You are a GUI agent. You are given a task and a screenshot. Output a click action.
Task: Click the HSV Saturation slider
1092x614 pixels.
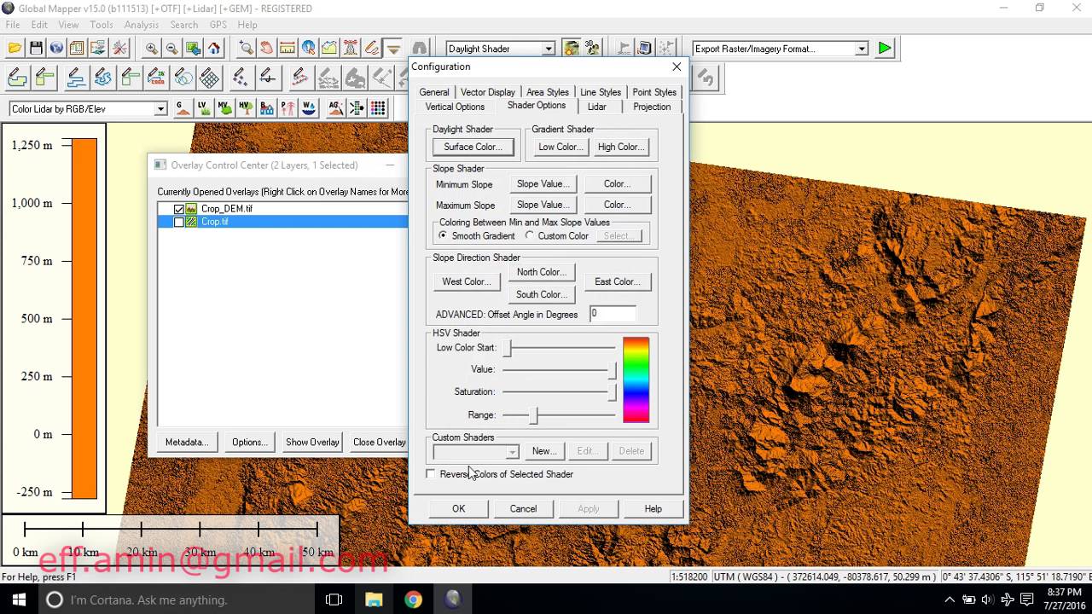[559, 391]
